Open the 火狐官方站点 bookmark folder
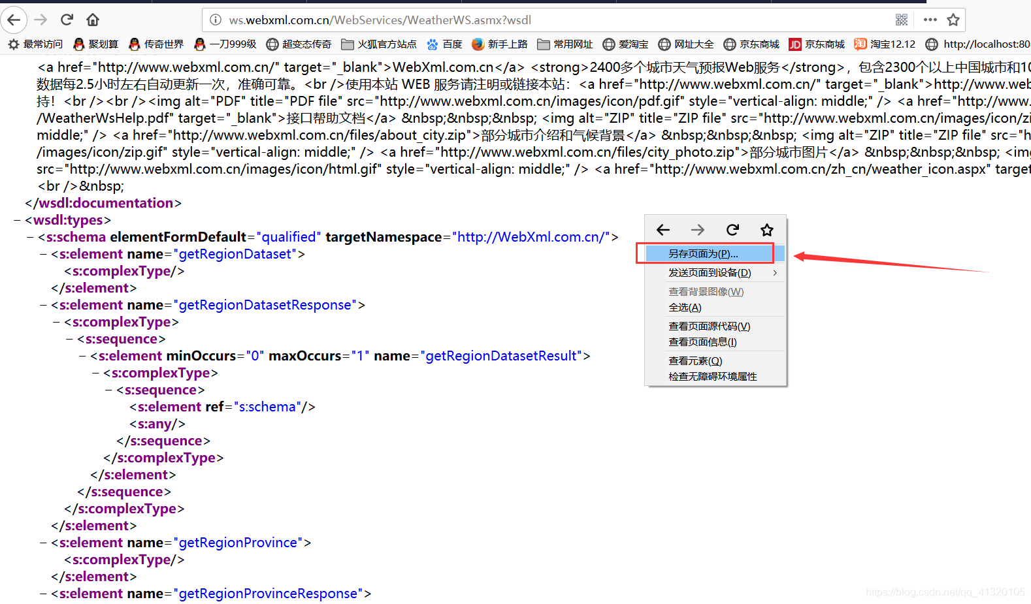 pyautogui.click(x=379, y=44)
